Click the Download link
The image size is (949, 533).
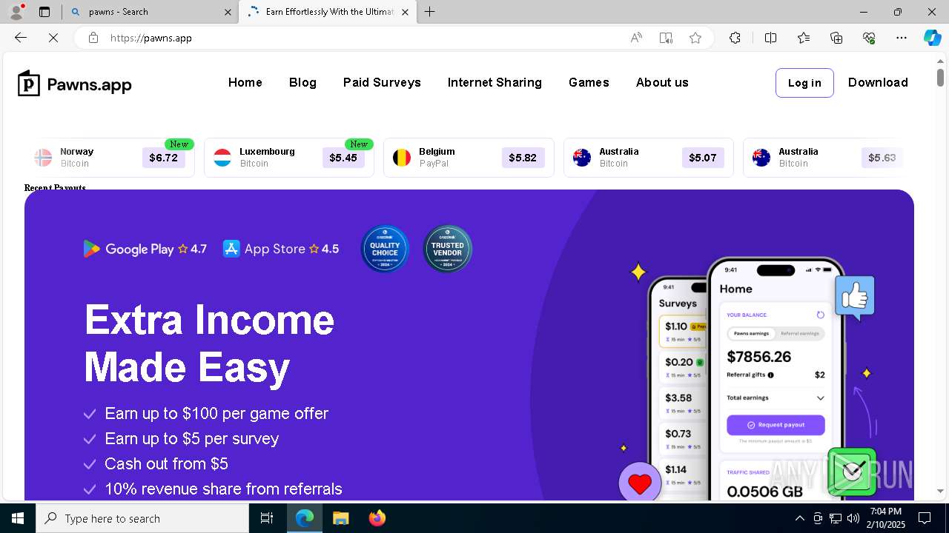pos(878,82)
